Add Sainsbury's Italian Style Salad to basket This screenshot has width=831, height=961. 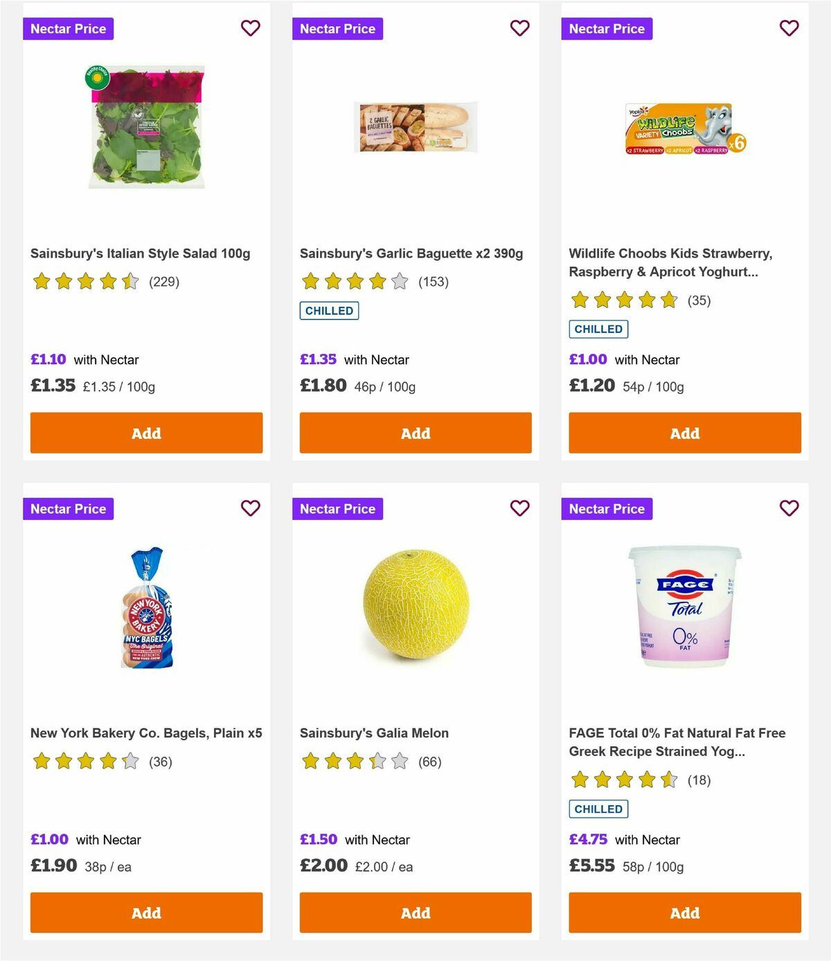[x=145, y=433]
